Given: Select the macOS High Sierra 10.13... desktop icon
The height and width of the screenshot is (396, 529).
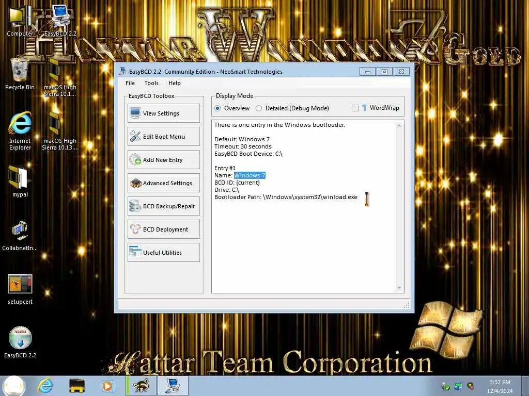Looking at the screenshot, I should pyautogui.click(x=60, y=130).
